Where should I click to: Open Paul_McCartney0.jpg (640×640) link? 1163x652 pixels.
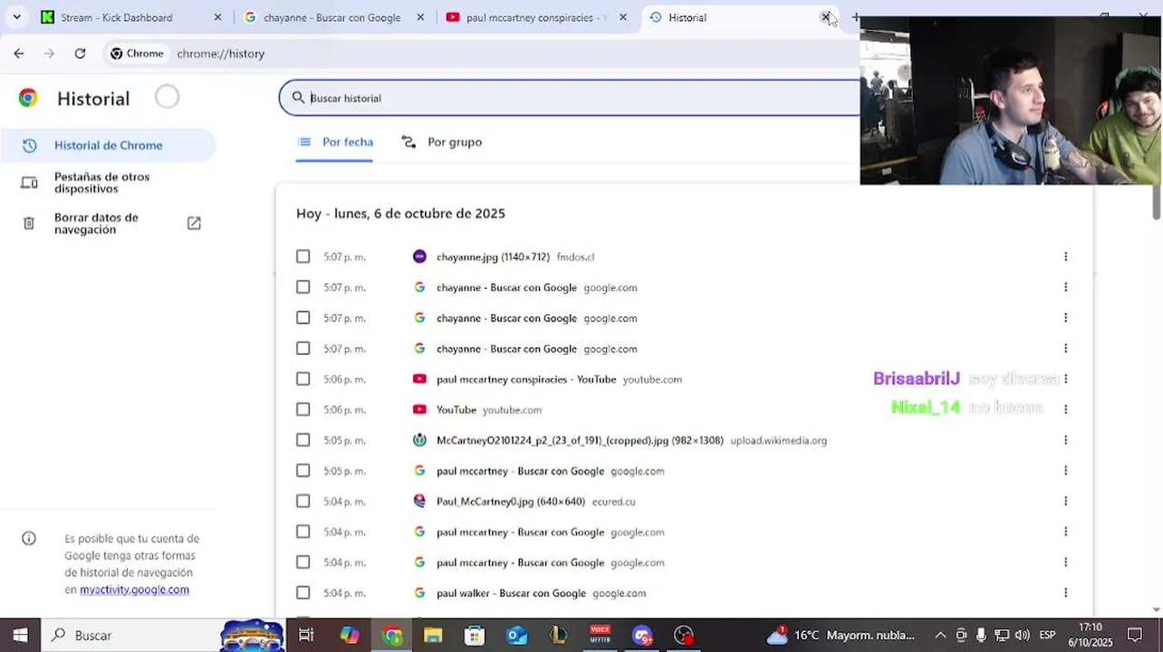pyautogui.click(x=511, y=502)
